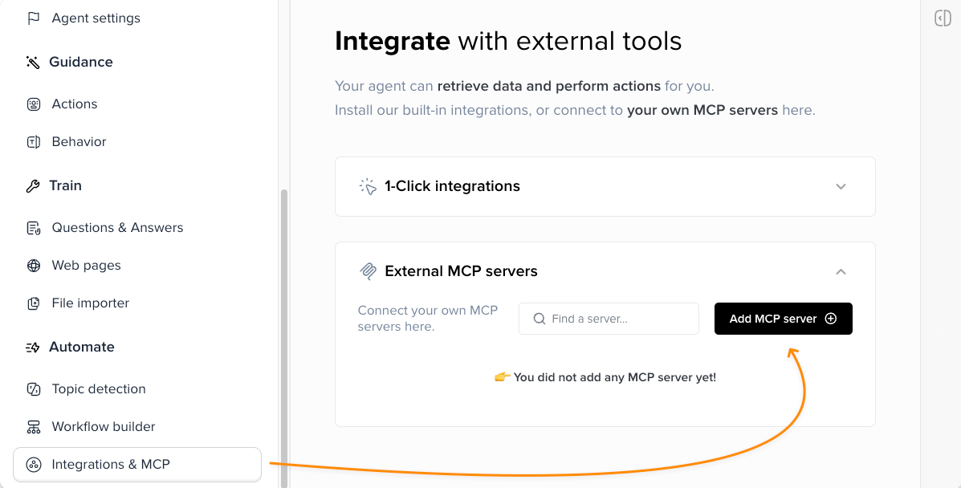
Task: Open the Integrations & MCP menu item
Action: 111,464
